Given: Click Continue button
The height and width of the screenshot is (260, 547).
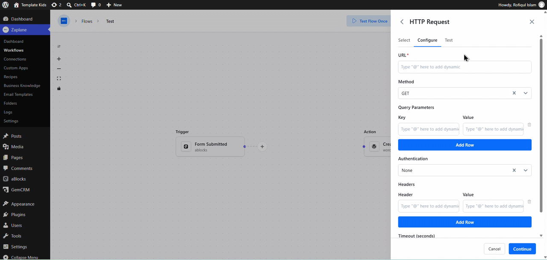Looking at the screenshot, I should click(522, 249).
